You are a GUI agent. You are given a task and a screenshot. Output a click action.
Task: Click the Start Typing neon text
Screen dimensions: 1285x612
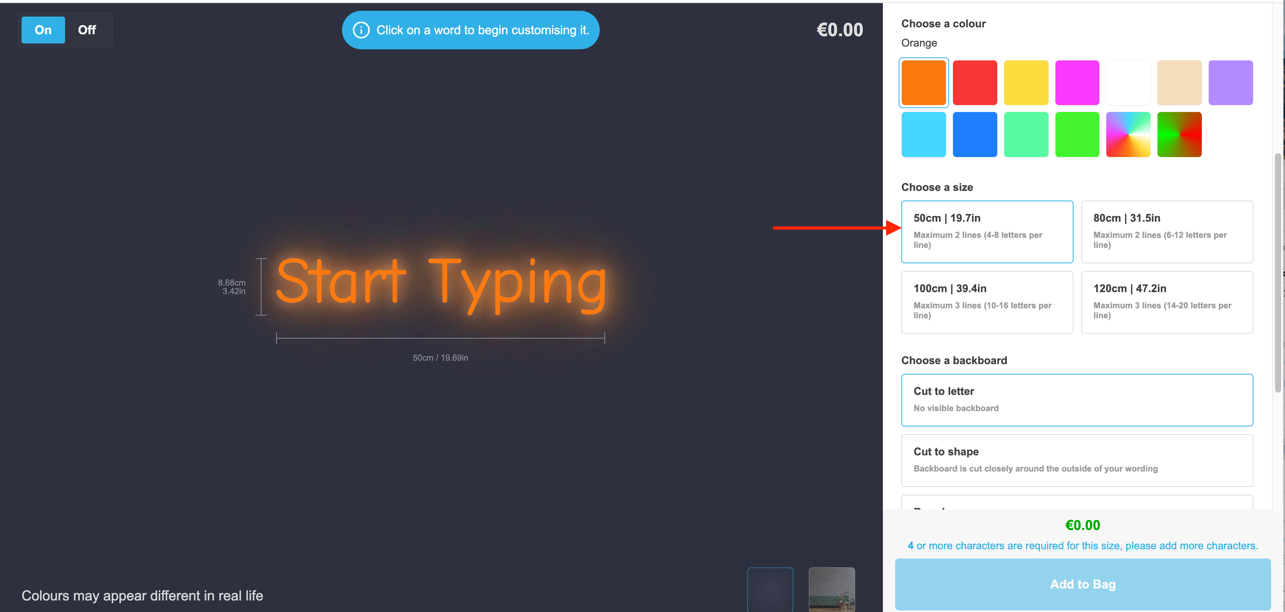[441, 283]
